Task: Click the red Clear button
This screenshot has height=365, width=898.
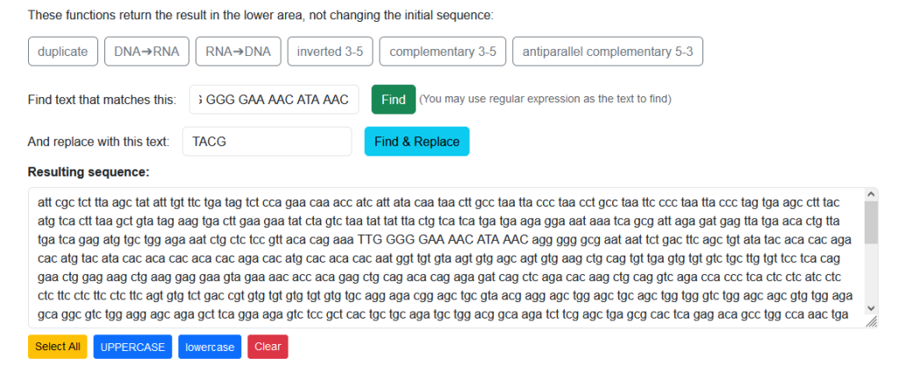Action: (x=268, y=347)
